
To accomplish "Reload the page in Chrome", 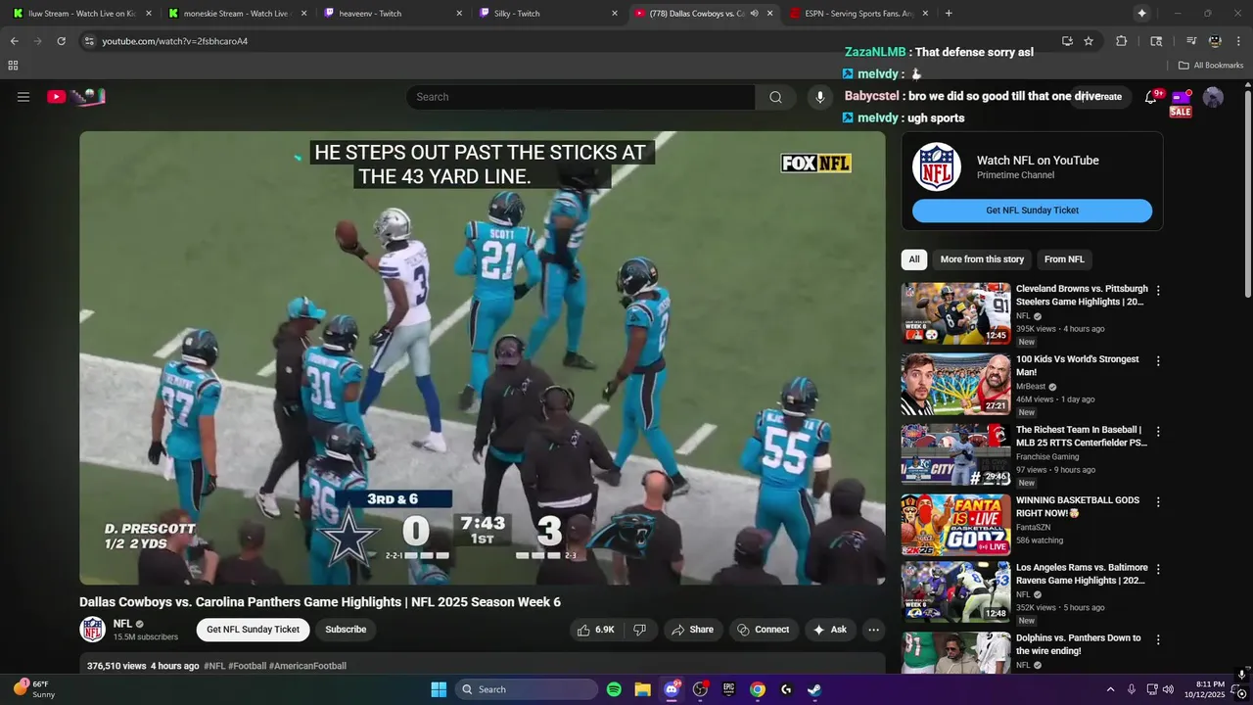I will tap(61, 41).
